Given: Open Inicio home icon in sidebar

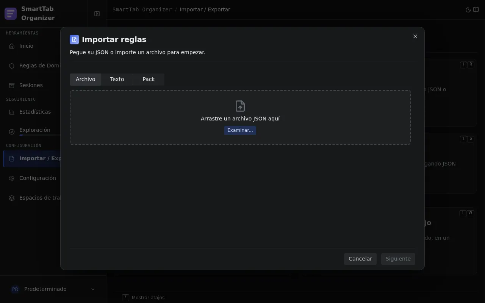Looking at the screenshot, I should [12, 46].
